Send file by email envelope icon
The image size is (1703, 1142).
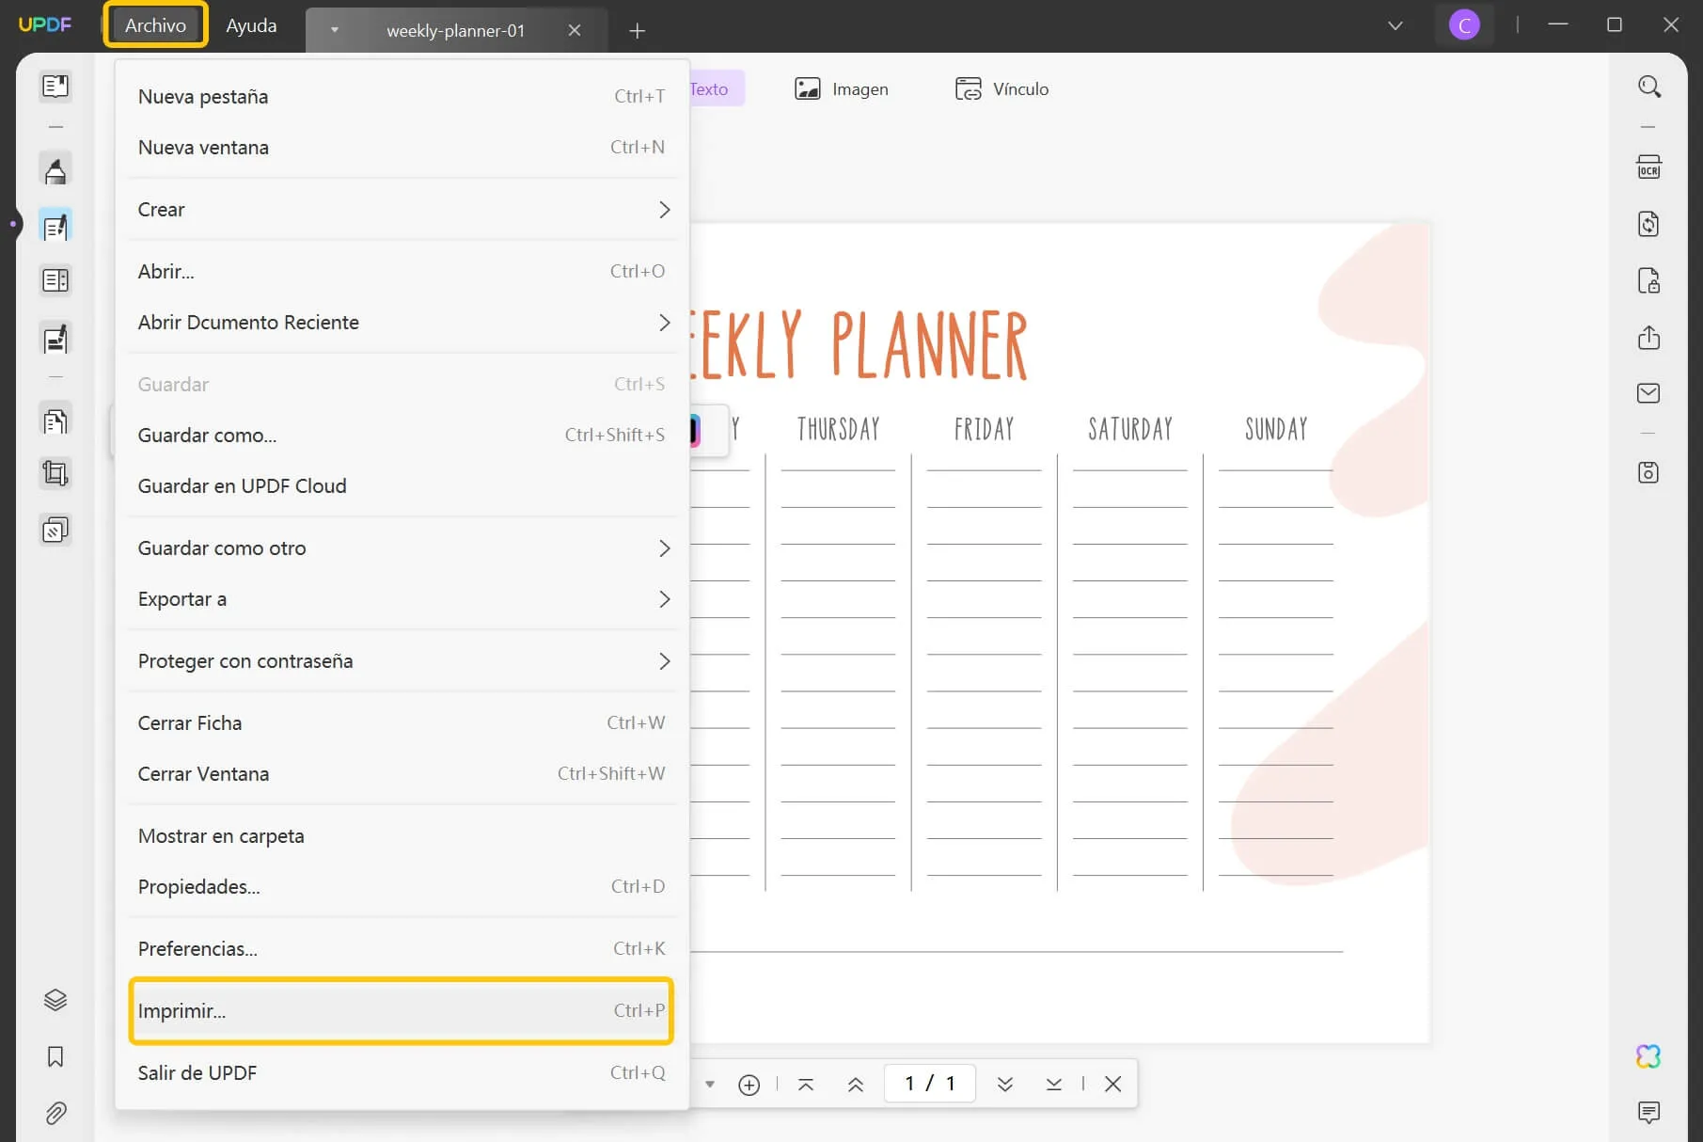point(1648,393)
